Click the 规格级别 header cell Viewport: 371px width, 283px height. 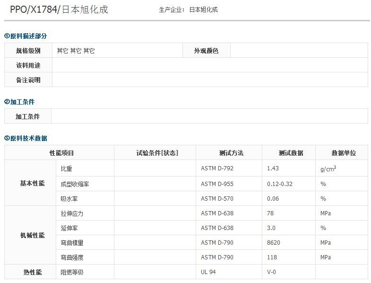(x=28, y=51)
